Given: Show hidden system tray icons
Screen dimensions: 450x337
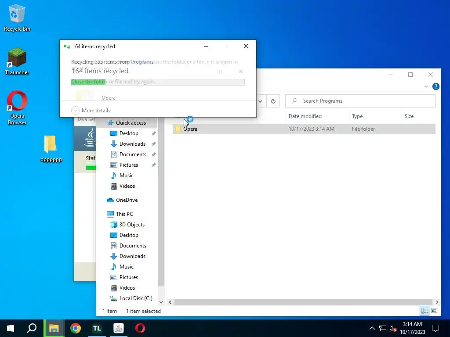Looking at the screenshot, I should pyautogui.click(x=372, y=328).
